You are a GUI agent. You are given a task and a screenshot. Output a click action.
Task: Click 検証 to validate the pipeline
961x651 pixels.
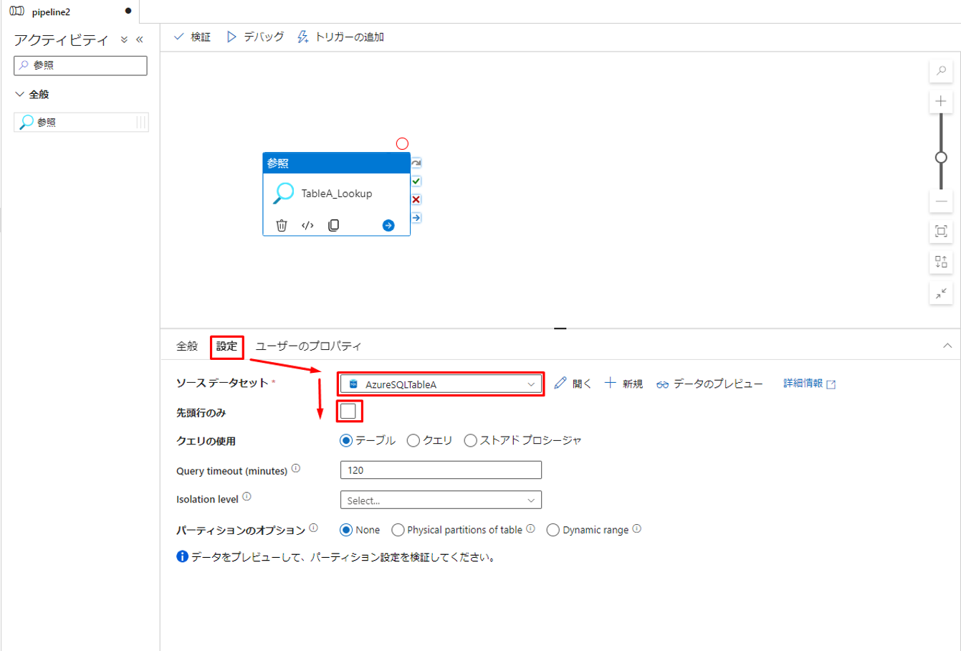(192, 37)
